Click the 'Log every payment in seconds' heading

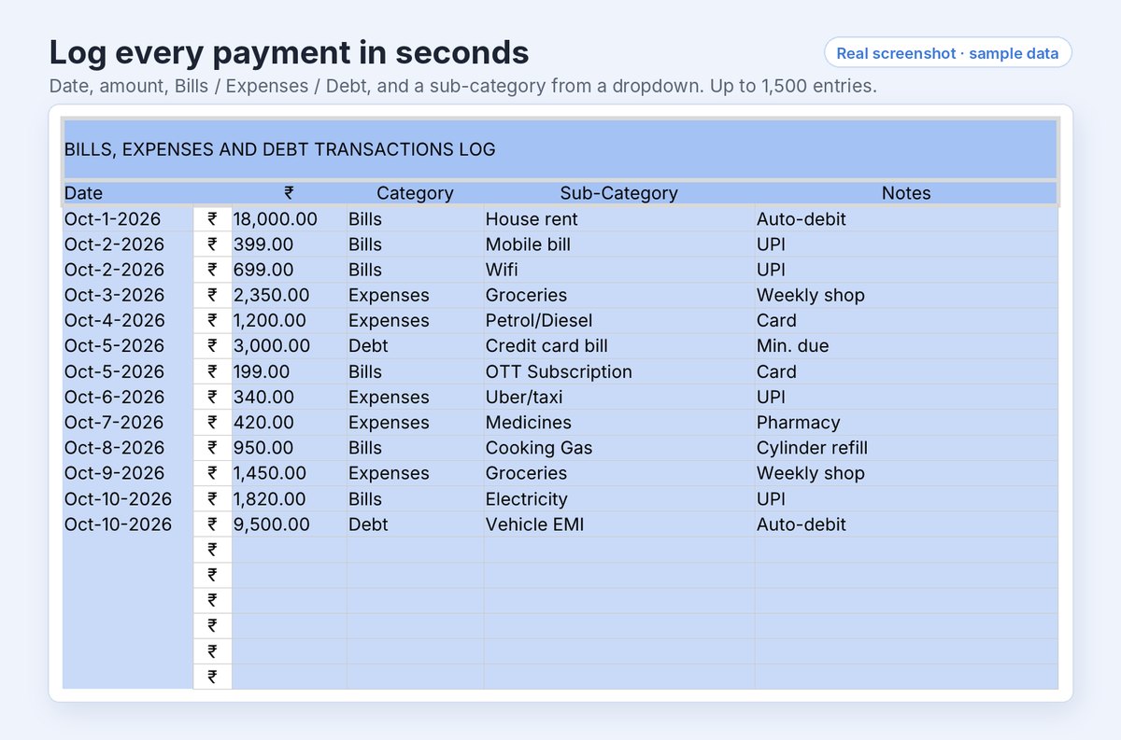tap(289, 52)
